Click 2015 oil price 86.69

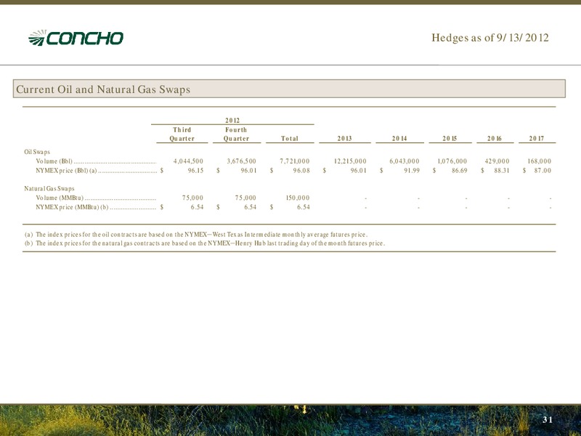[x=460, y=171]
